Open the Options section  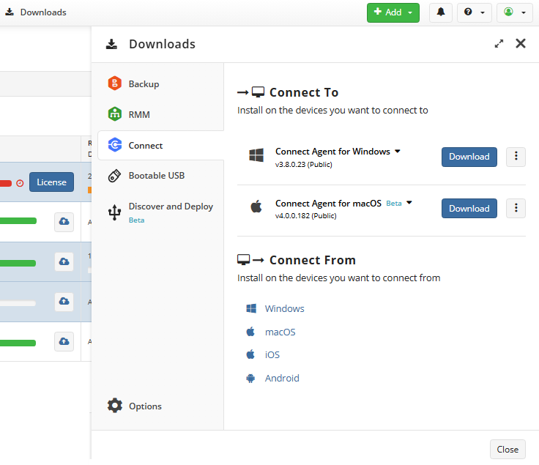tap(135, 406)
